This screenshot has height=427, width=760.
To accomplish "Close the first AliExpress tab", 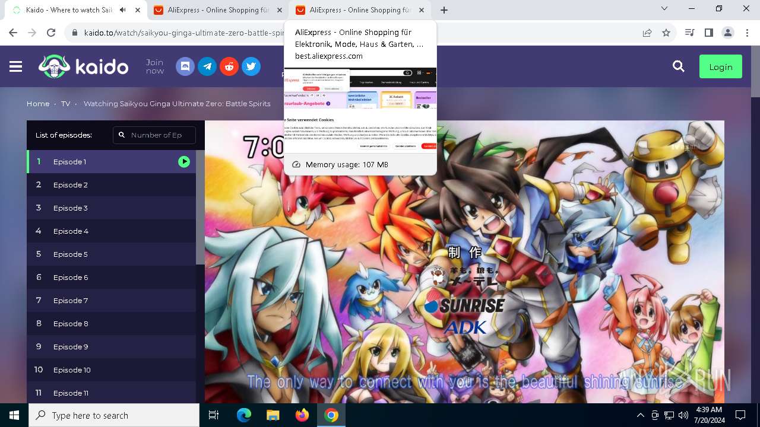I will (280, 10).
